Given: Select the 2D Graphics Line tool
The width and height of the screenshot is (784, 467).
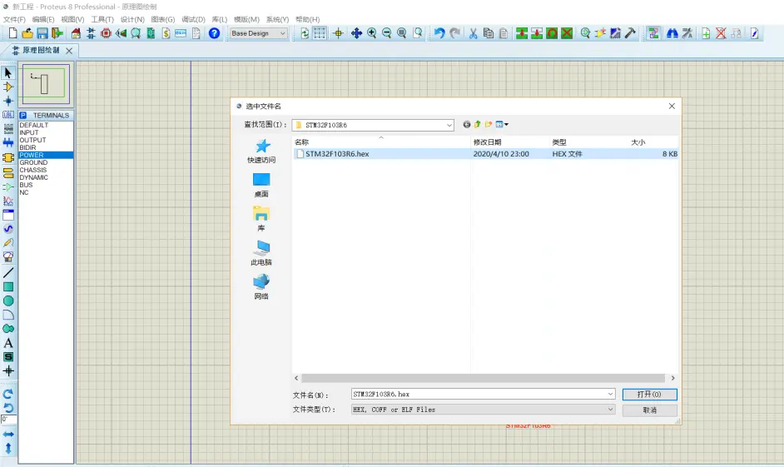Looking at the screenshot, I should click(x=8, y=272).
